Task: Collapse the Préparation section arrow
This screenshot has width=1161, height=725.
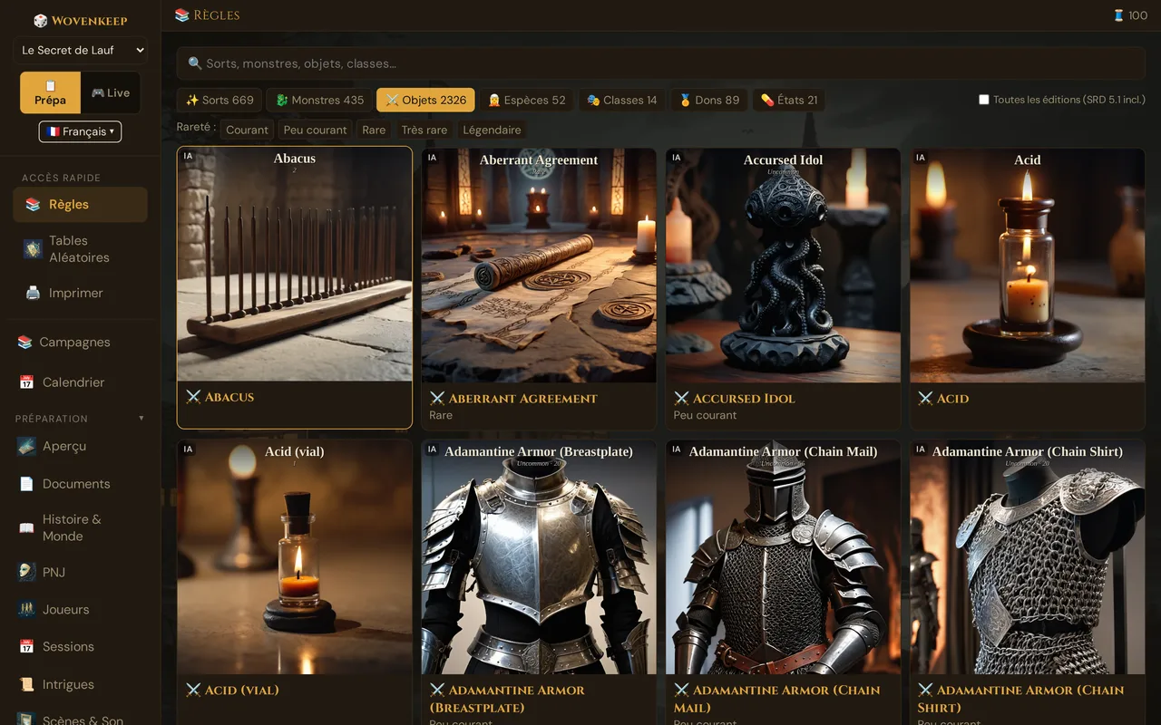Action: [141, 419]
